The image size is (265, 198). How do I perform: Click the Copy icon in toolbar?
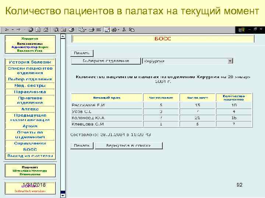131,30
